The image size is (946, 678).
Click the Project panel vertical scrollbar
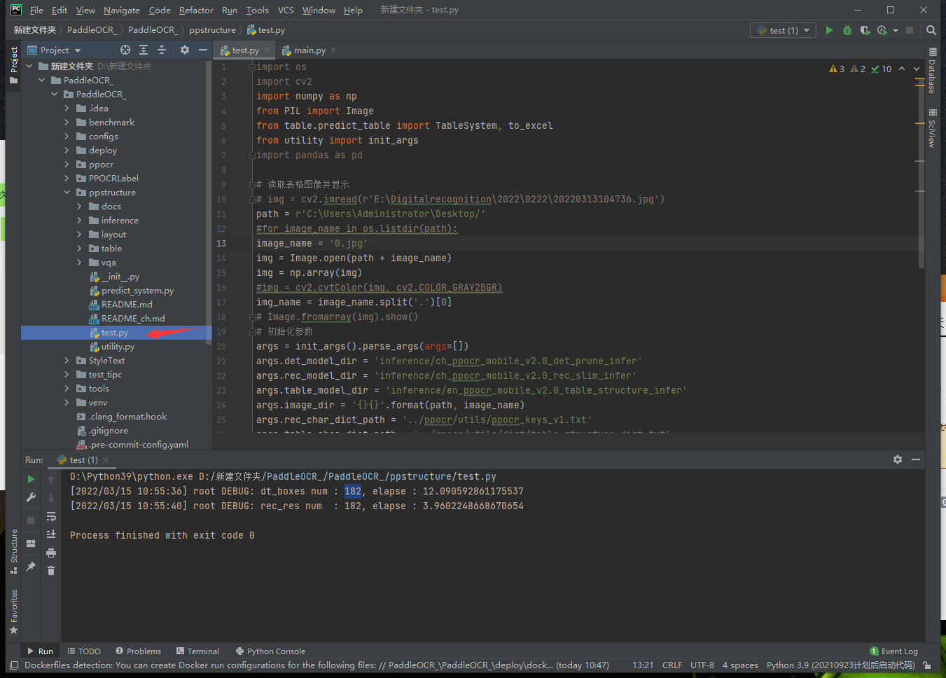209,203
